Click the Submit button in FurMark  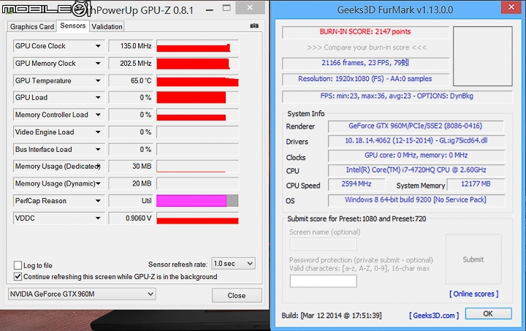473,259
